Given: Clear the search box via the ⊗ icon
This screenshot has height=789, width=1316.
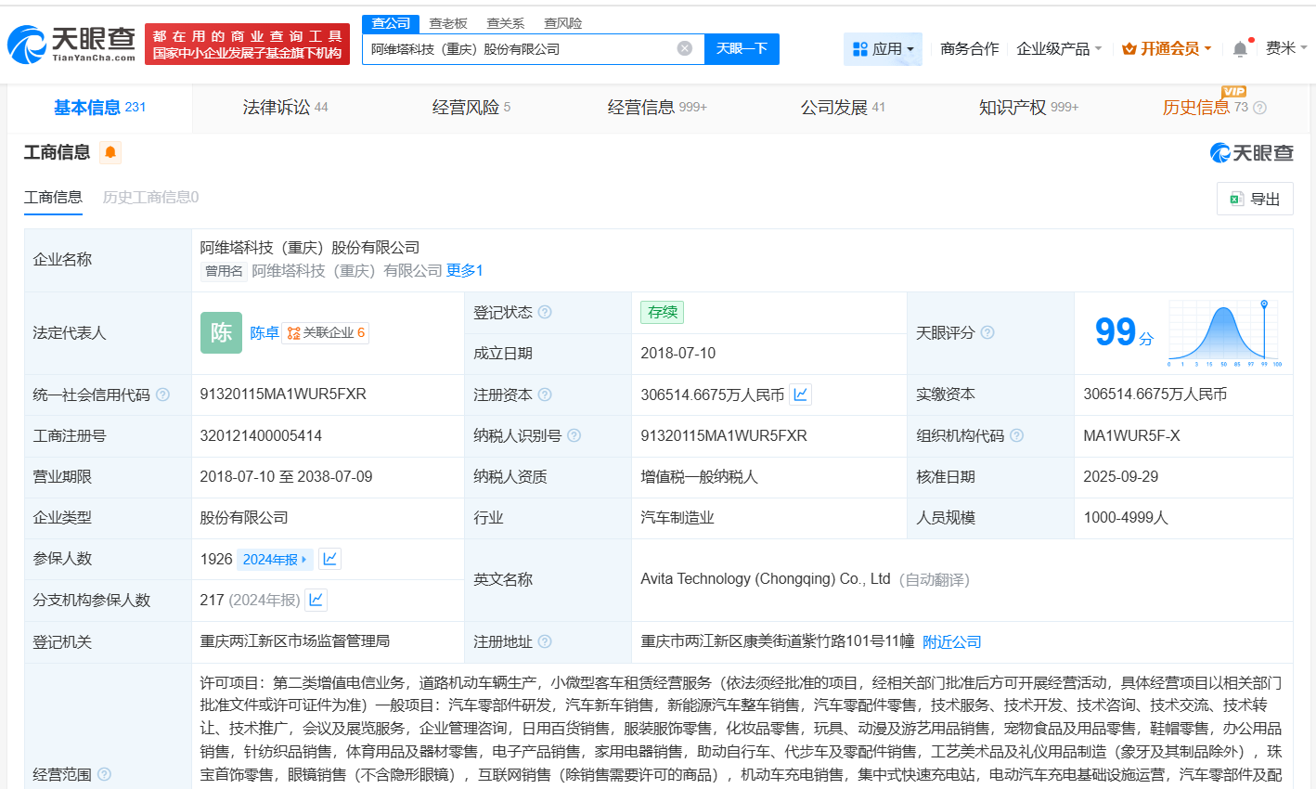Looking at the screenshot, I should (685, 48).
